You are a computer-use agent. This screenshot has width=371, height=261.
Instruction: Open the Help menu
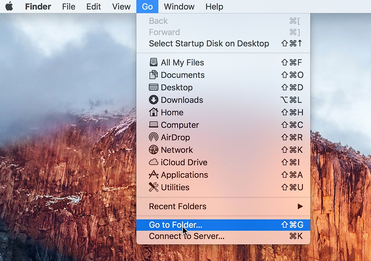click(x=214, y=7)
